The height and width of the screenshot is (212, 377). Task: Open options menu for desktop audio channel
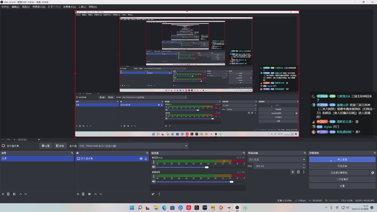pos(154,176)
